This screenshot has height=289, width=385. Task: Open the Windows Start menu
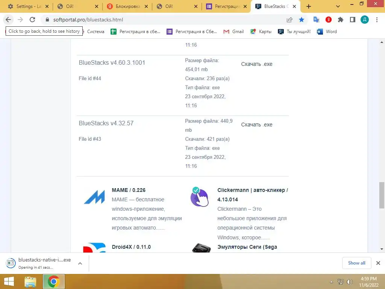click(9, 281)
